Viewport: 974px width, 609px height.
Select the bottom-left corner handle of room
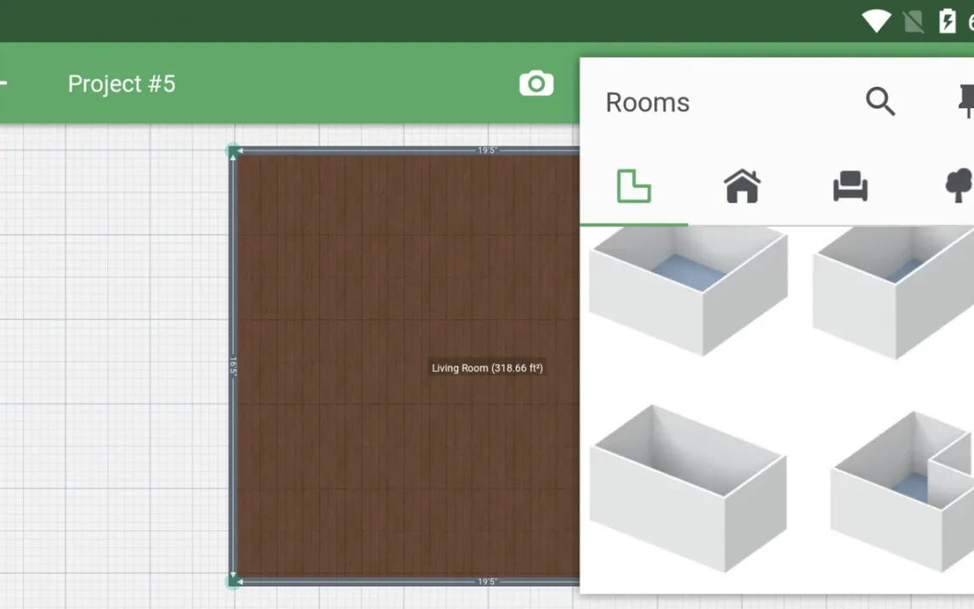(x=233, y=581)
